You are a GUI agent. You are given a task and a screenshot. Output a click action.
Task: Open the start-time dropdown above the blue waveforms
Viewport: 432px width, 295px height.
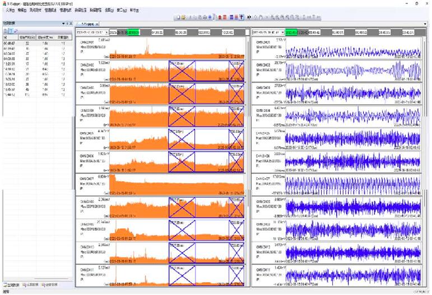[x=281, y=32]
